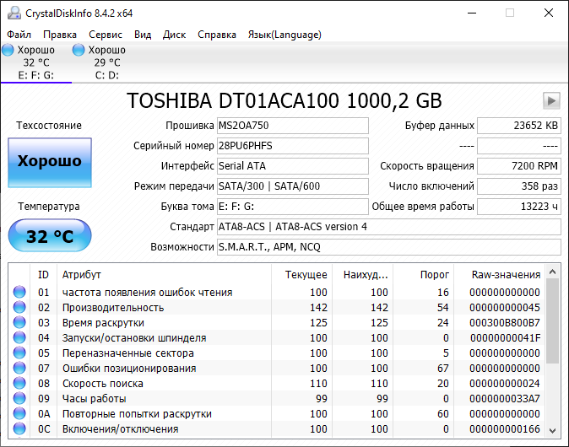The image size is (569, 447).
Task: Click the Буква тома field E: F: G:
Action: click(x=293, y=207)
